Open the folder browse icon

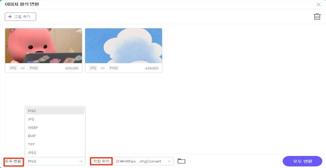click(181, 161)
